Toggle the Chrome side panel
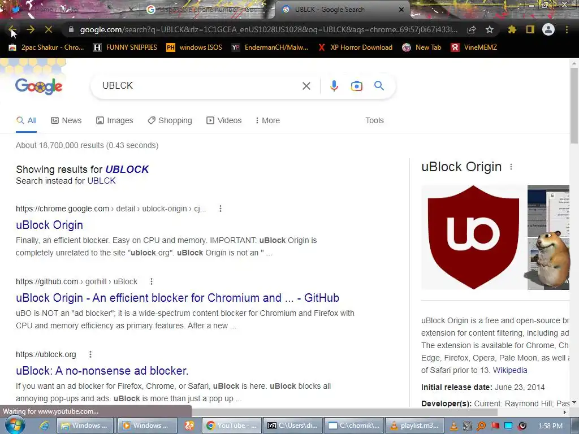The image size is (579, 434). pos(530,29)
